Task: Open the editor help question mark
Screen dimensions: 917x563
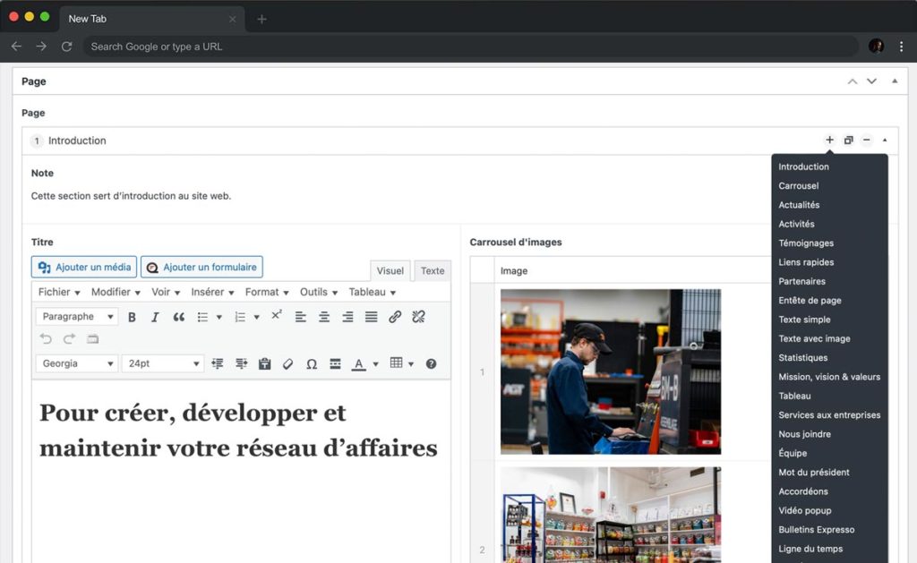Action: 431,363
